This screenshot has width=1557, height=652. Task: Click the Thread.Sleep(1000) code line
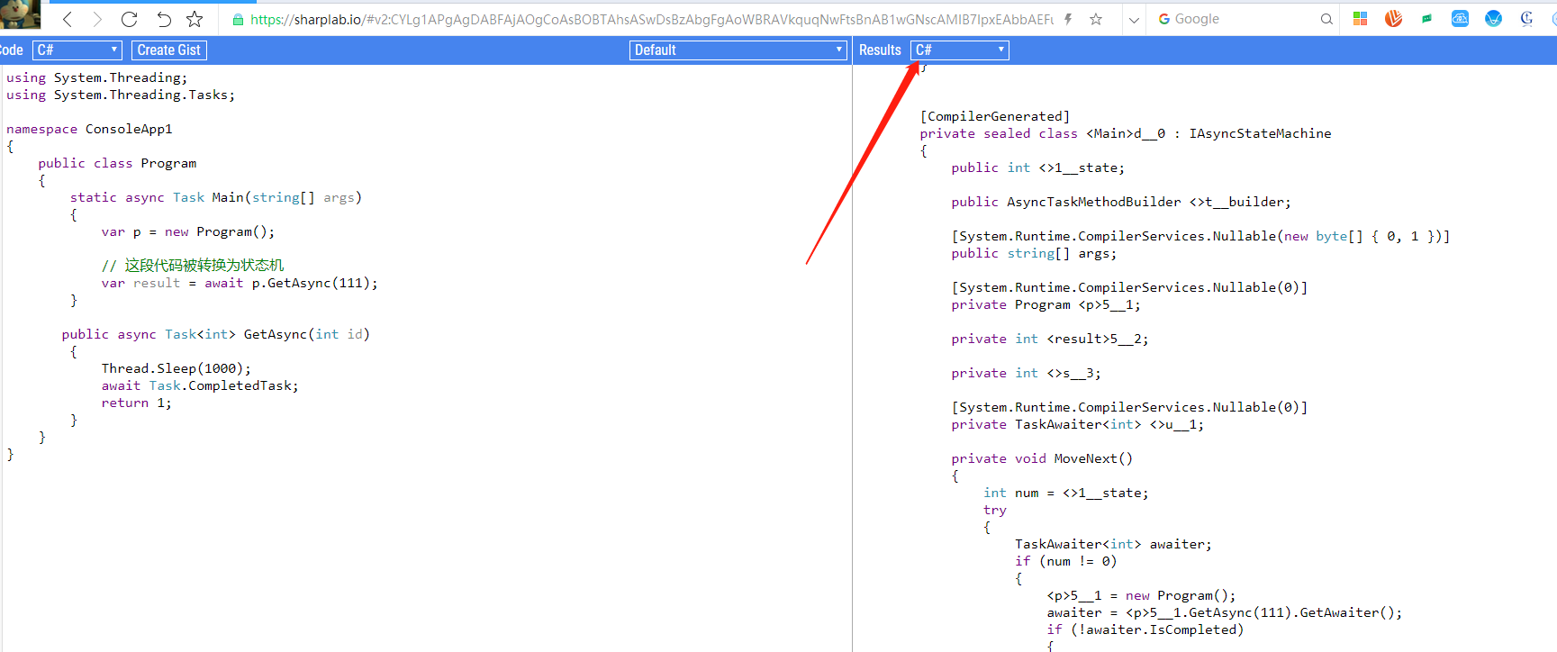pyautogui.click(x=176, y=368)
